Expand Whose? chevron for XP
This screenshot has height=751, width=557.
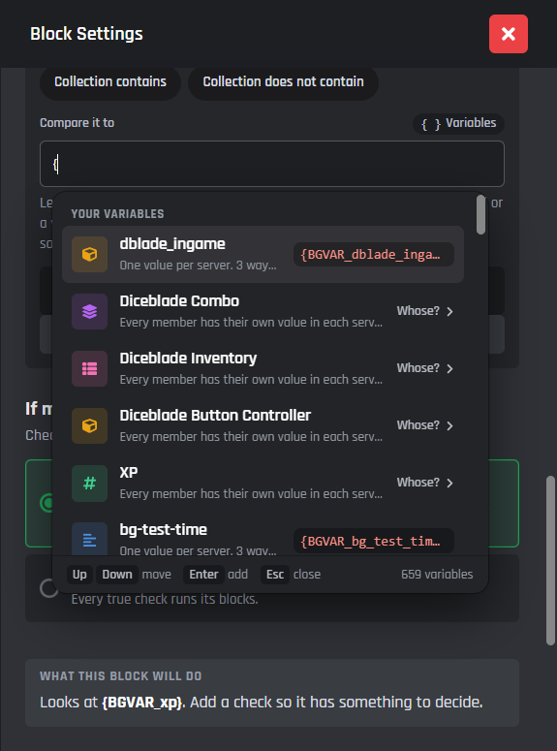449,483
